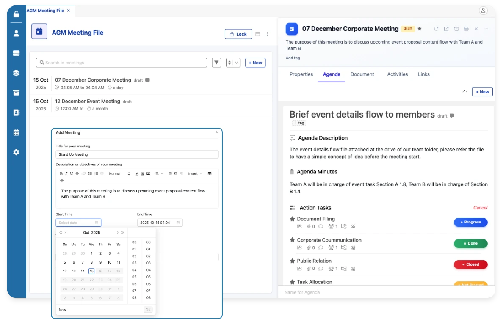Image resolution: width=503 pixels, height=319 pixels.
Task: Click the Italic icon in the description toolbar
Action: 66,173
